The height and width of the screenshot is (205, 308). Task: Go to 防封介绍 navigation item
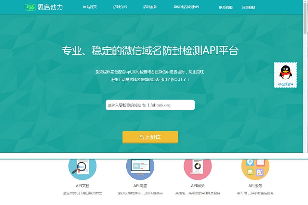click(120, 7)
